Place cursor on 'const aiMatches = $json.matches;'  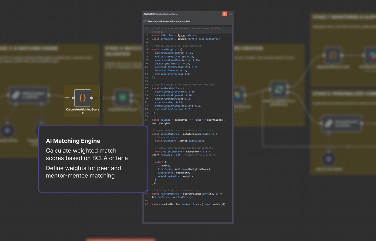(x=175, y=35)
